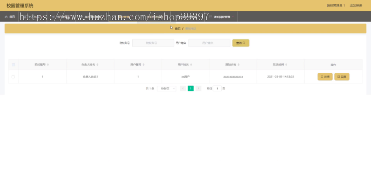Click the 负责人姓名1 cell

coord(90,77)
